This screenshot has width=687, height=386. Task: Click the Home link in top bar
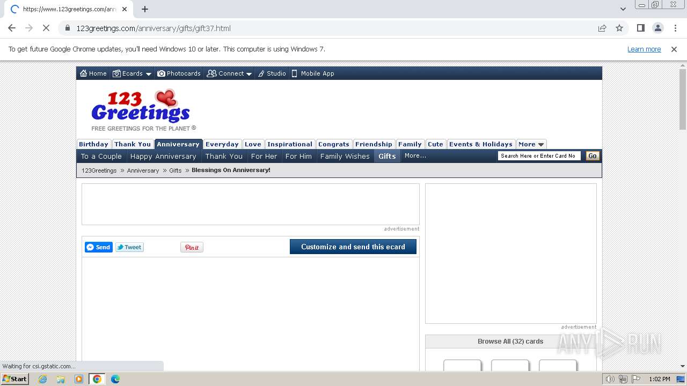[x=93, y=73]
